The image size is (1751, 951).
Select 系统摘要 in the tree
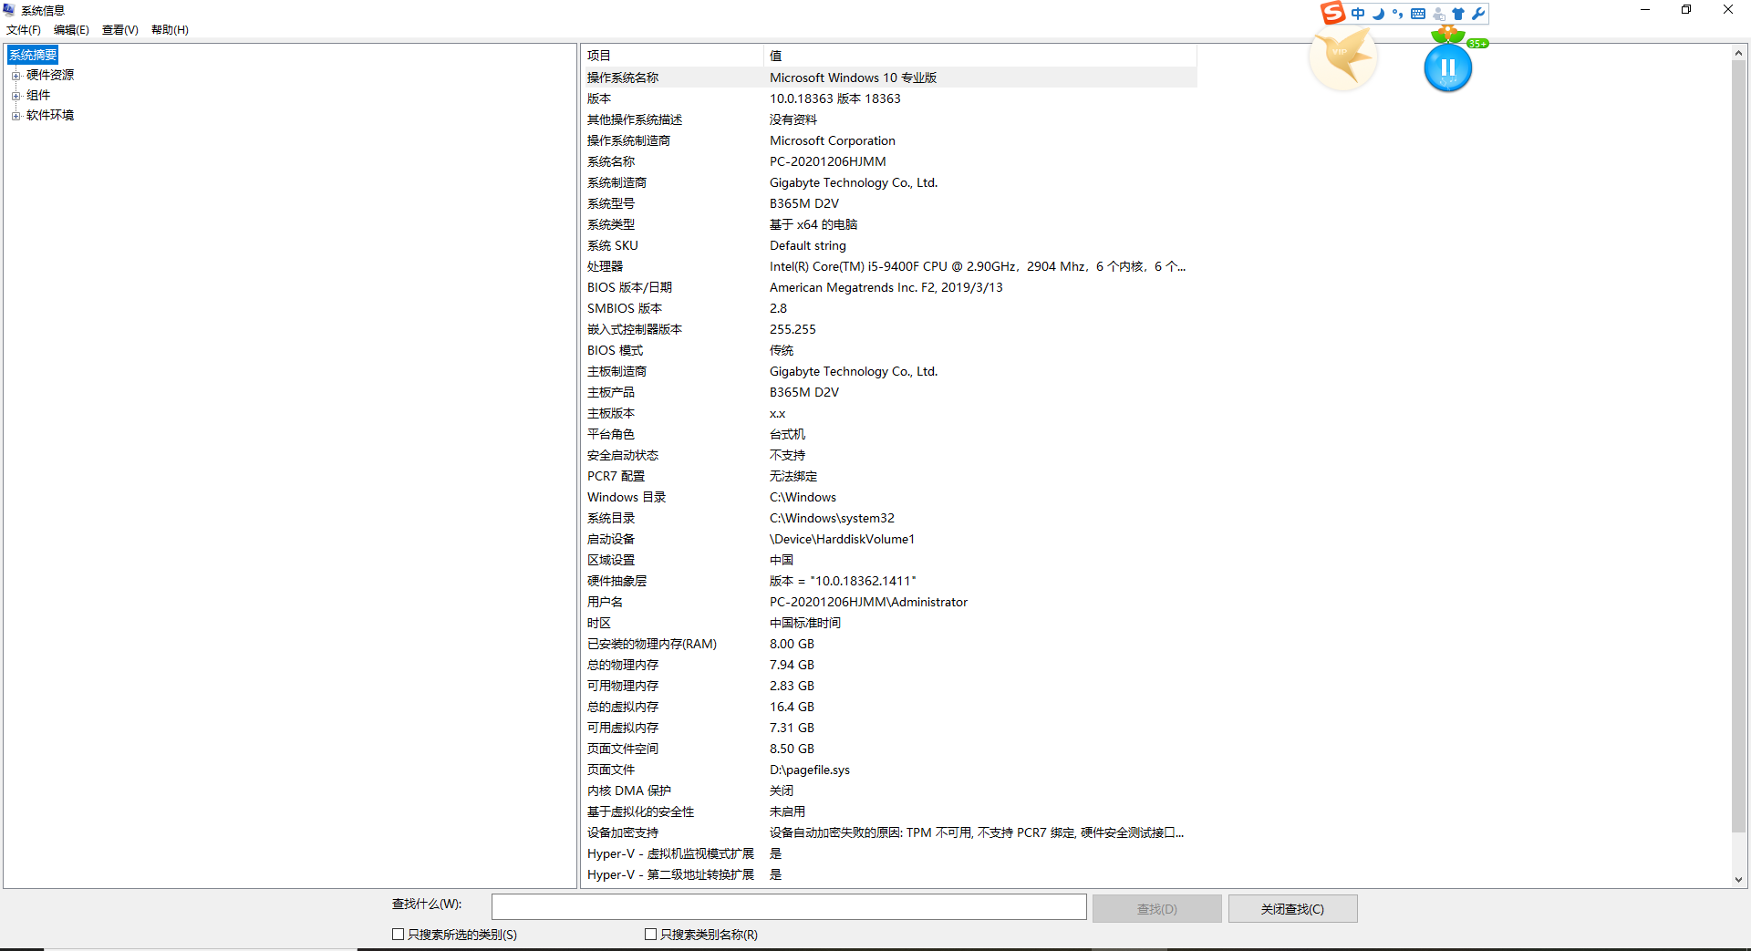(33, 55)
